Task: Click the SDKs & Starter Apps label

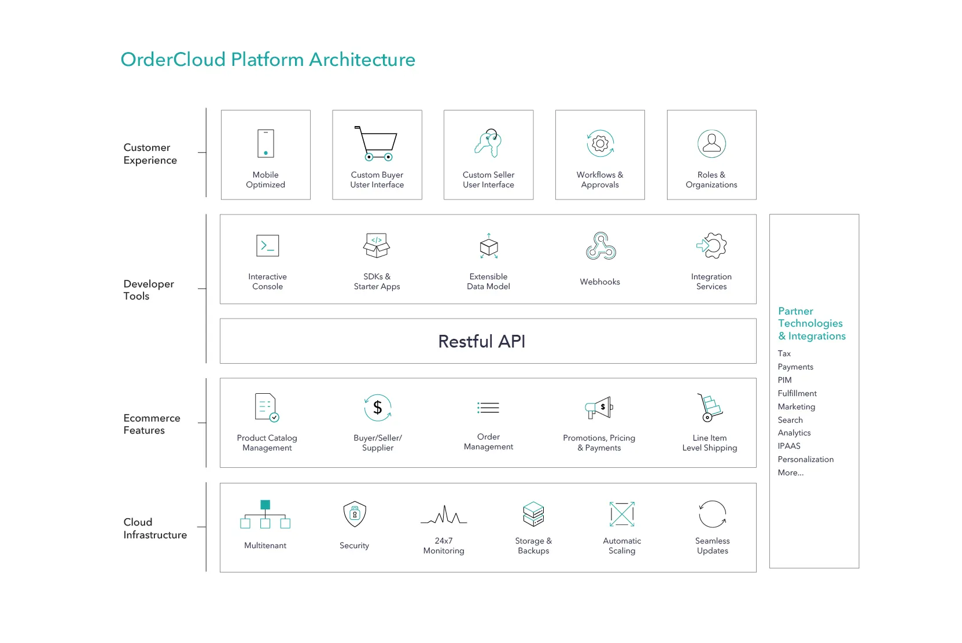Action: coord(377,282)
